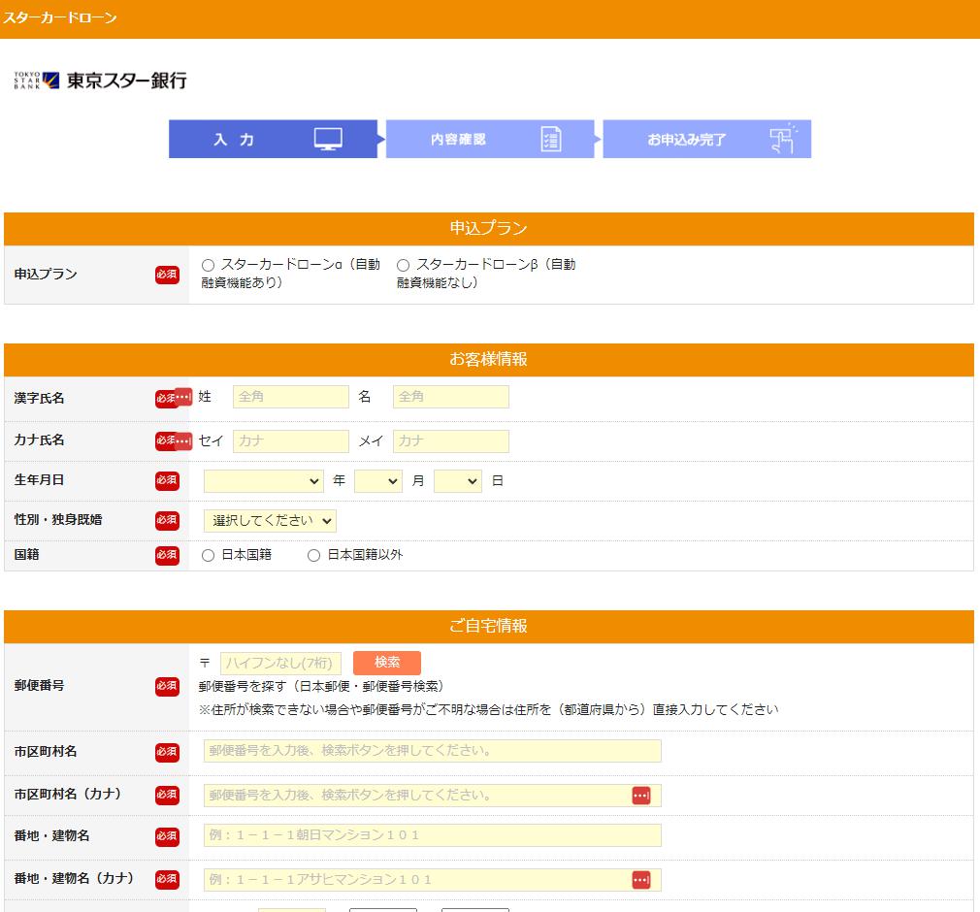Click the 国籍 row label
The image size is (980, 912).
click(27, 554)
